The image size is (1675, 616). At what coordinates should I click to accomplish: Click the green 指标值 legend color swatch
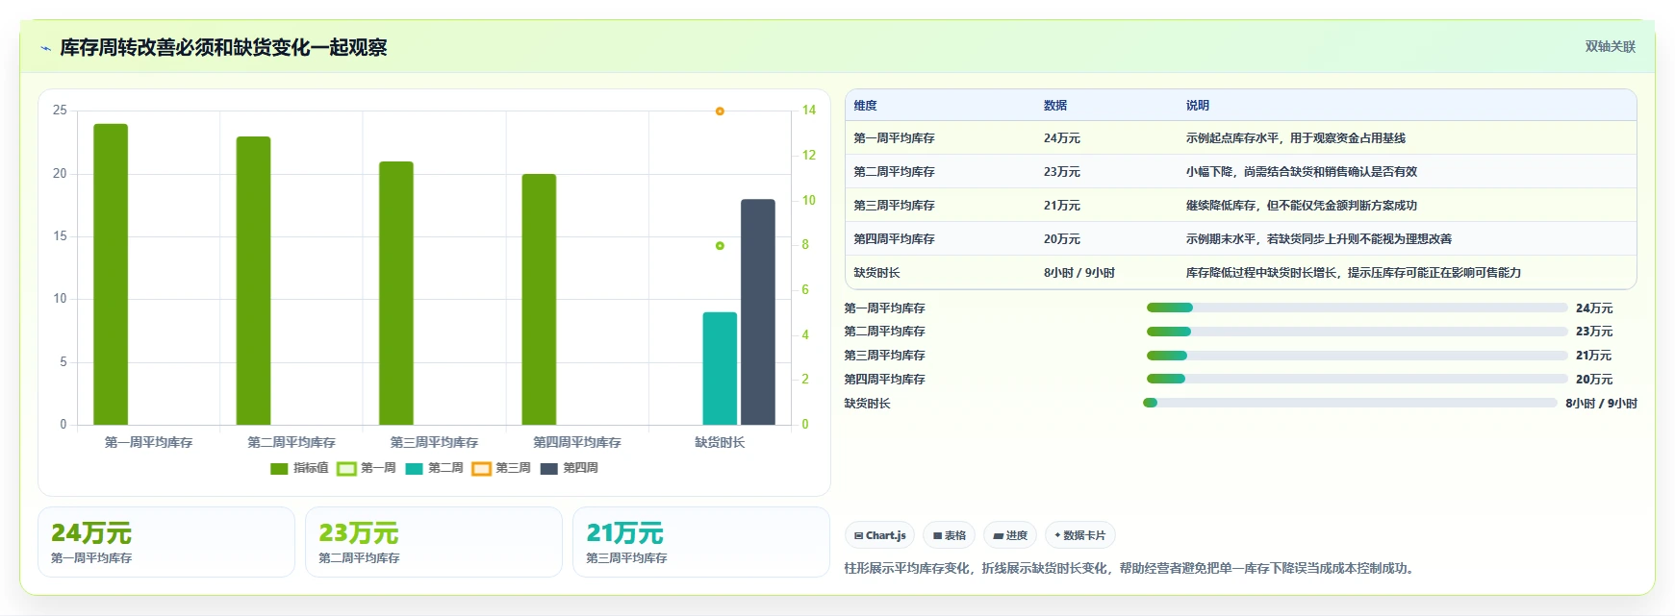pyautogui.click(x=279, y=469)
